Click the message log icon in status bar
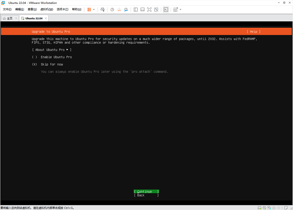The image size is (293, 210). coord(286,208)
